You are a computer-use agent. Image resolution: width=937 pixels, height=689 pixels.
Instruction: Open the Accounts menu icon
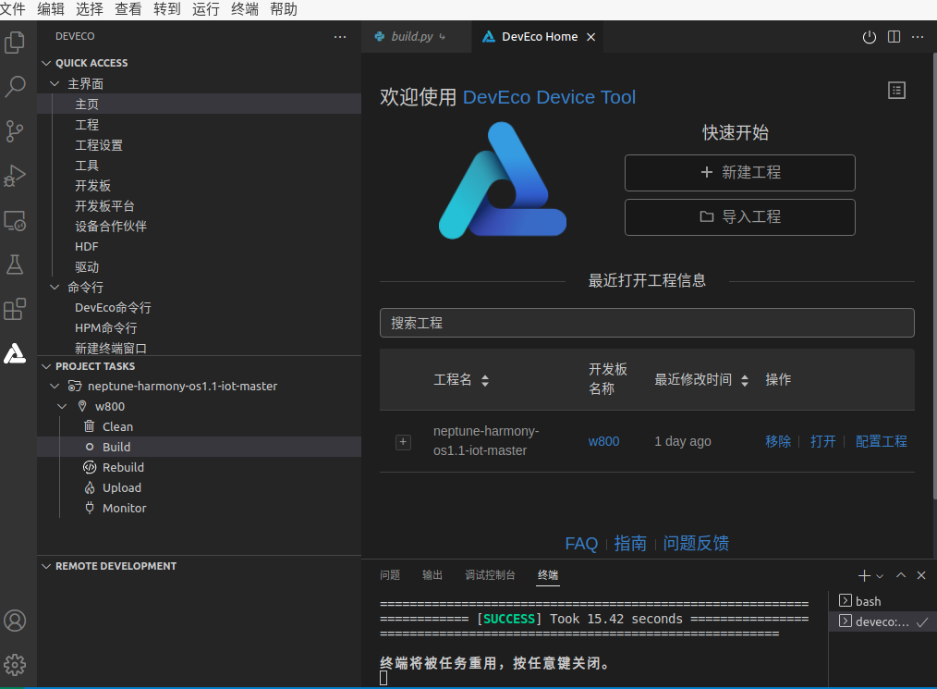pos(15,621)
